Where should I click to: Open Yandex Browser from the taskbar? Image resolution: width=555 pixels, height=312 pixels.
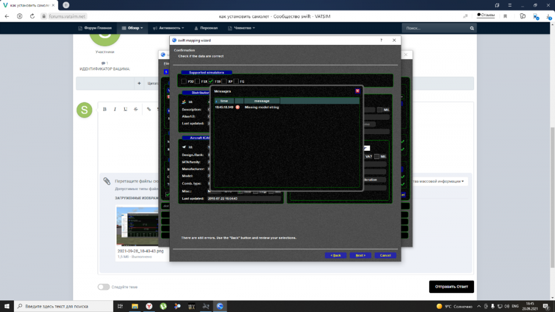[149, 306]
